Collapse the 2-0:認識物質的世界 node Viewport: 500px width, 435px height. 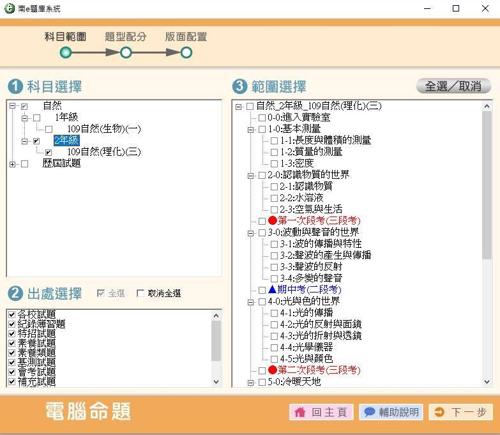click(250, 176)
